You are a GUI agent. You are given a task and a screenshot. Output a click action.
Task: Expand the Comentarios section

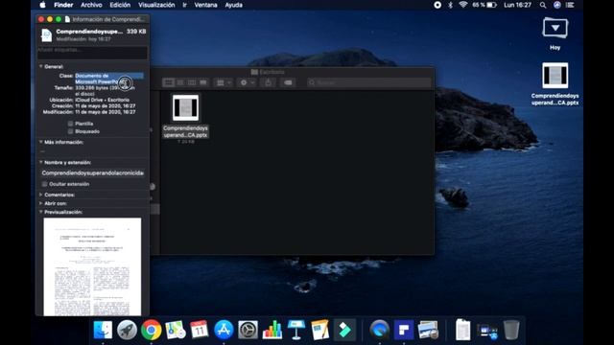pyautogui.click(x=40, y=195)
